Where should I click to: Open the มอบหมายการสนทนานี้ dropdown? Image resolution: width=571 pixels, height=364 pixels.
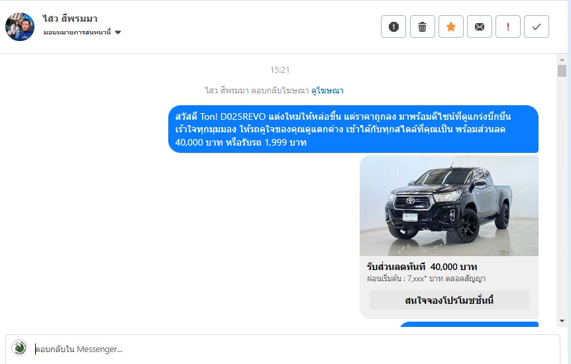tap(82, 32)
